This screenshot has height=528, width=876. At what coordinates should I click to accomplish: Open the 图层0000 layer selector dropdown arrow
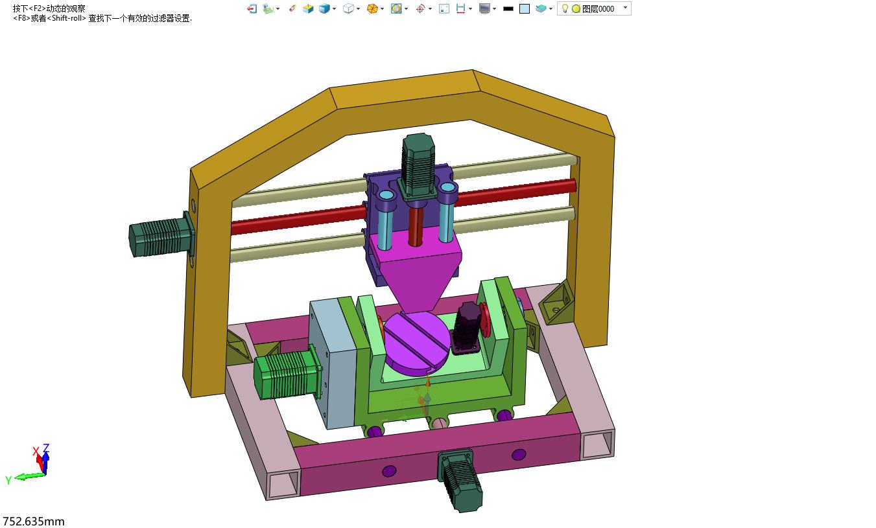[x=625, y=8]
